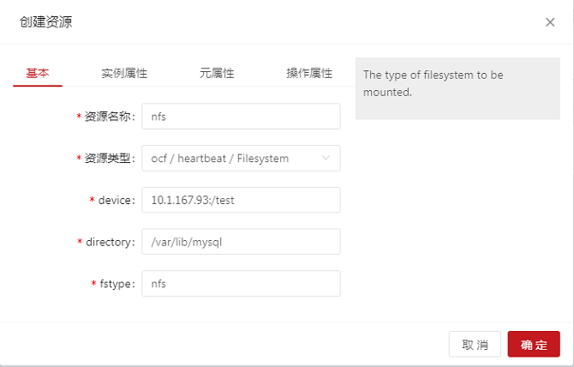
Task: Go to the 元属性 tab
Action: [x=217, y=73]
